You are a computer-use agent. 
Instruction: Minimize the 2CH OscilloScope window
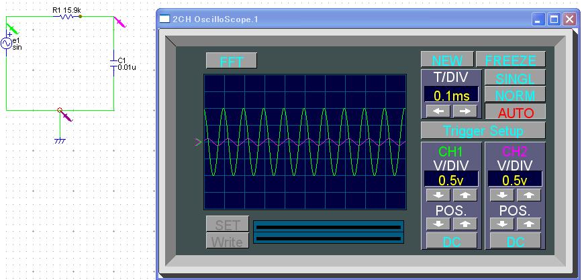pos(538,19)
